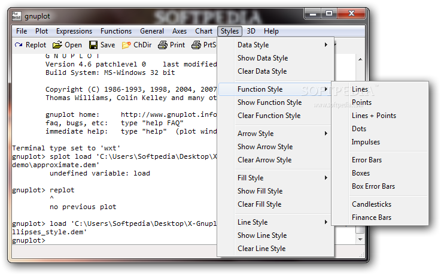Screen dimensions: 441x275
Task: Open the Axes menu
Action: (x=180, y=31)
